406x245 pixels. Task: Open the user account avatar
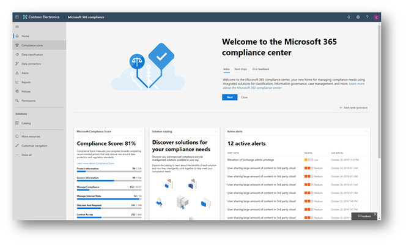click(376, 17)
